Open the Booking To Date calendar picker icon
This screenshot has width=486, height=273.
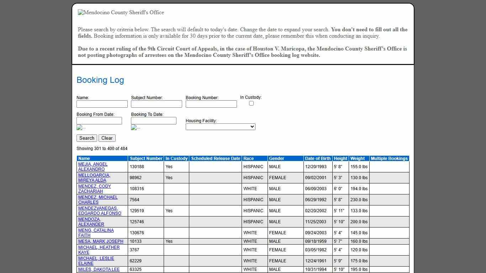point(135,127)
